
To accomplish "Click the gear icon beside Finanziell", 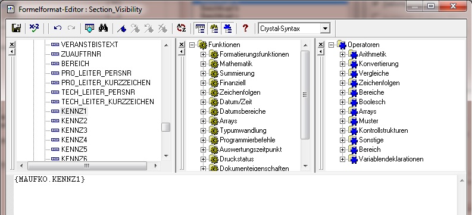I will (x=214, y=83).
